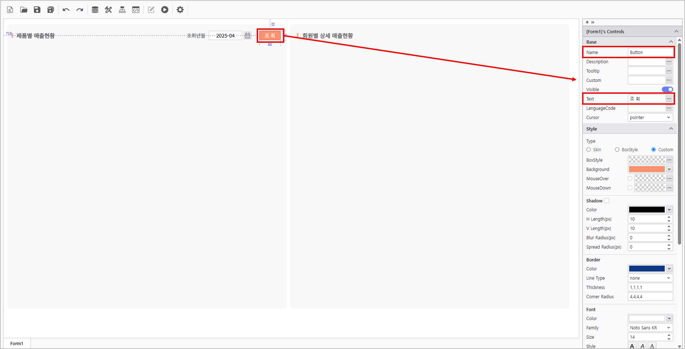Click the orange Background color swatch
The height and width of the screenshot is (349, 685).
pyautogui.click(x=647, y=169)
